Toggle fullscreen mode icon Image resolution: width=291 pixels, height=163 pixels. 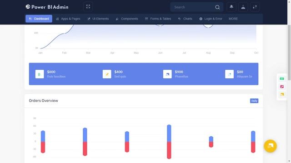[x=88, y=7]
